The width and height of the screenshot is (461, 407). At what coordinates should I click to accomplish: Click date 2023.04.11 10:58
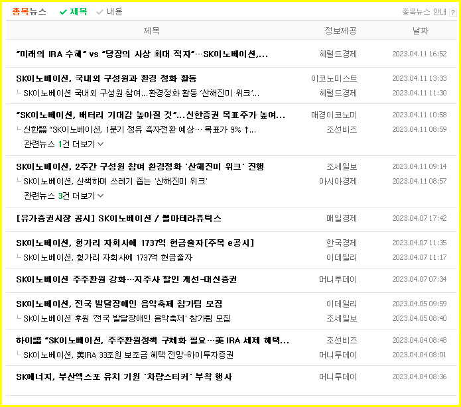[419, 115]
